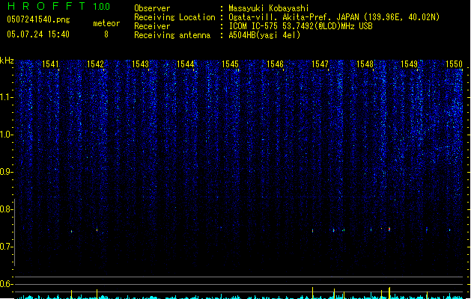
Task: Click the meteor label
Action: tap(106, 23)
